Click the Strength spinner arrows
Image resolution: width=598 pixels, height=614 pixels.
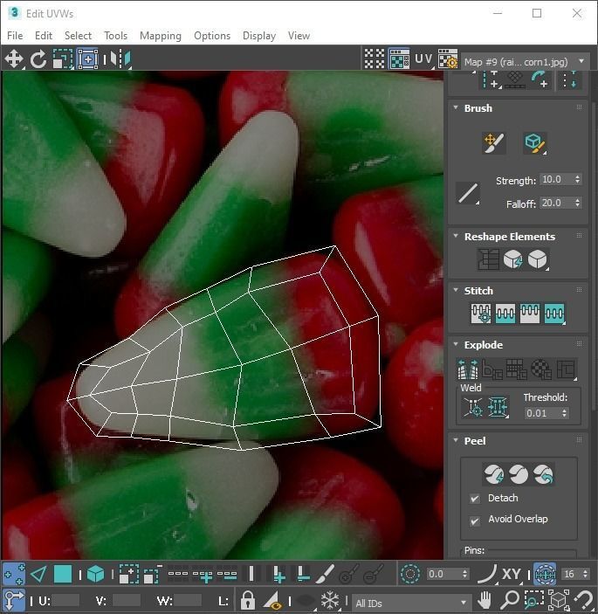[577, 179]
